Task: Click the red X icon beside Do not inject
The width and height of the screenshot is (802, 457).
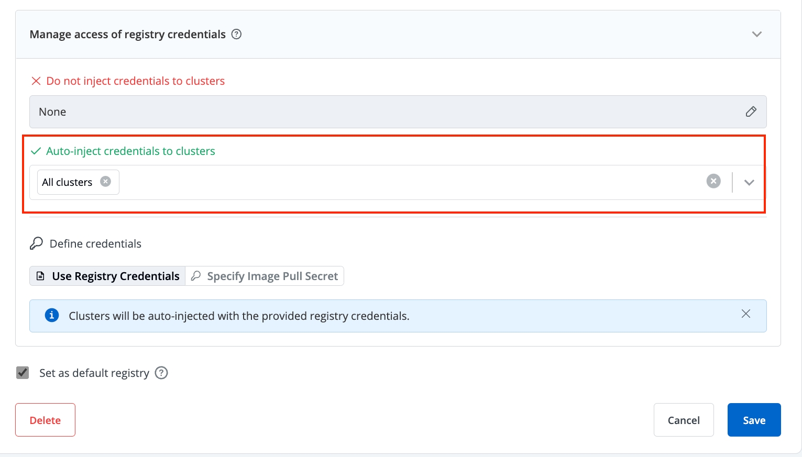Action: (x=36, y=81)
